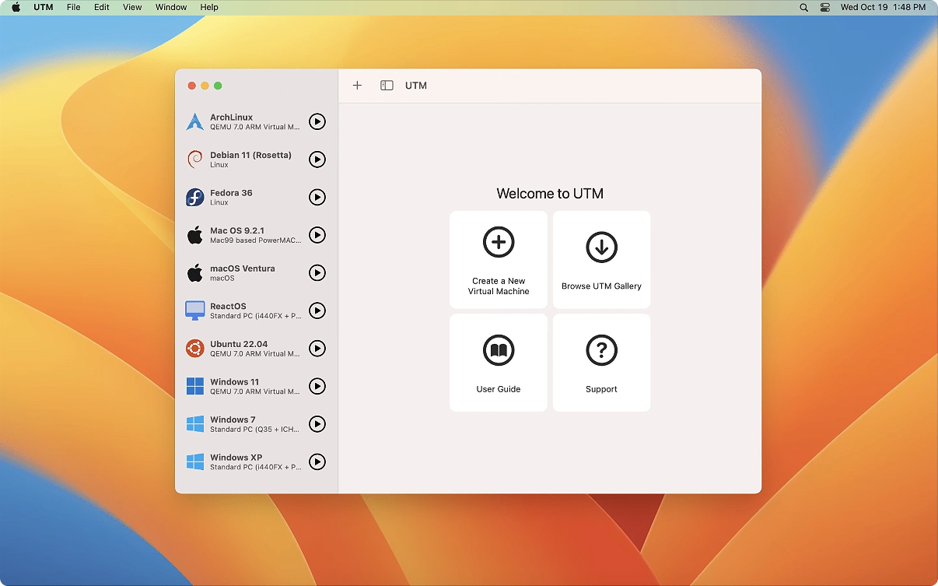Open the Window menu
Screen dimensions: 938x586
(x=171, y=7)
